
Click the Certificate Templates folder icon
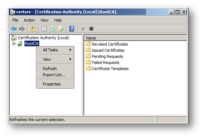(88, 68)
